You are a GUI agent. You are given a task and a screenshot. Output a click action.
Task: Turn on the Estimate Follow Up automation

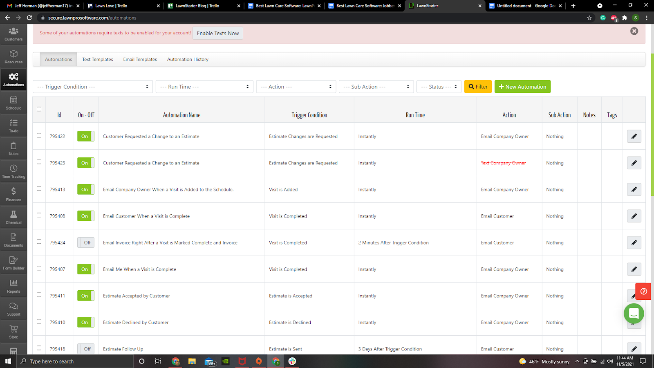pos(86,348)
